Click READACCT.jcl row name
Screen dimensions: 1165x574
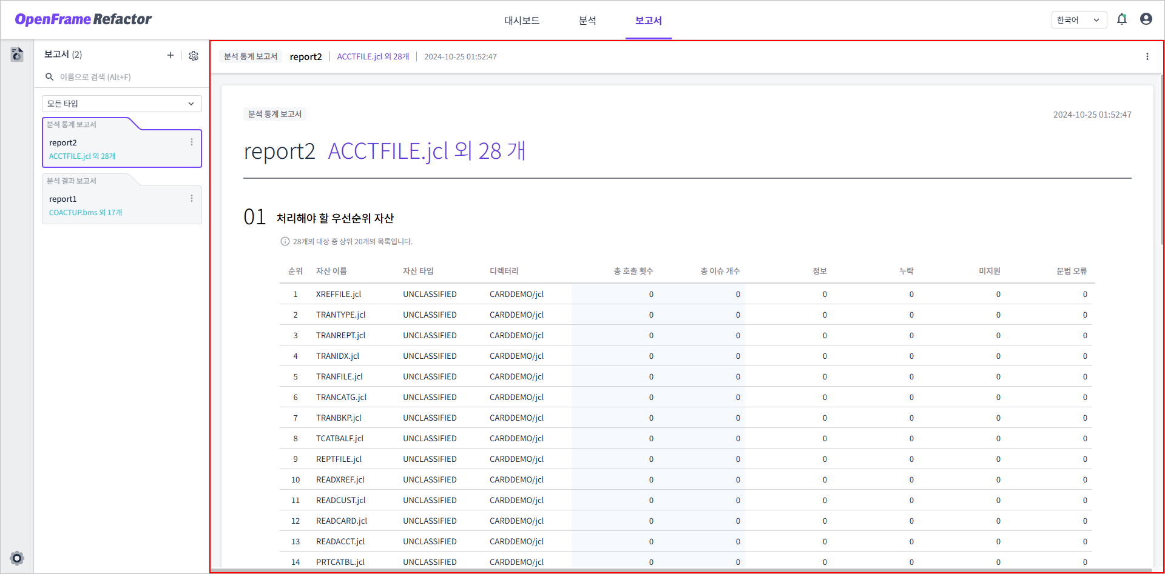pyautogui.click(x=340, y=541)
